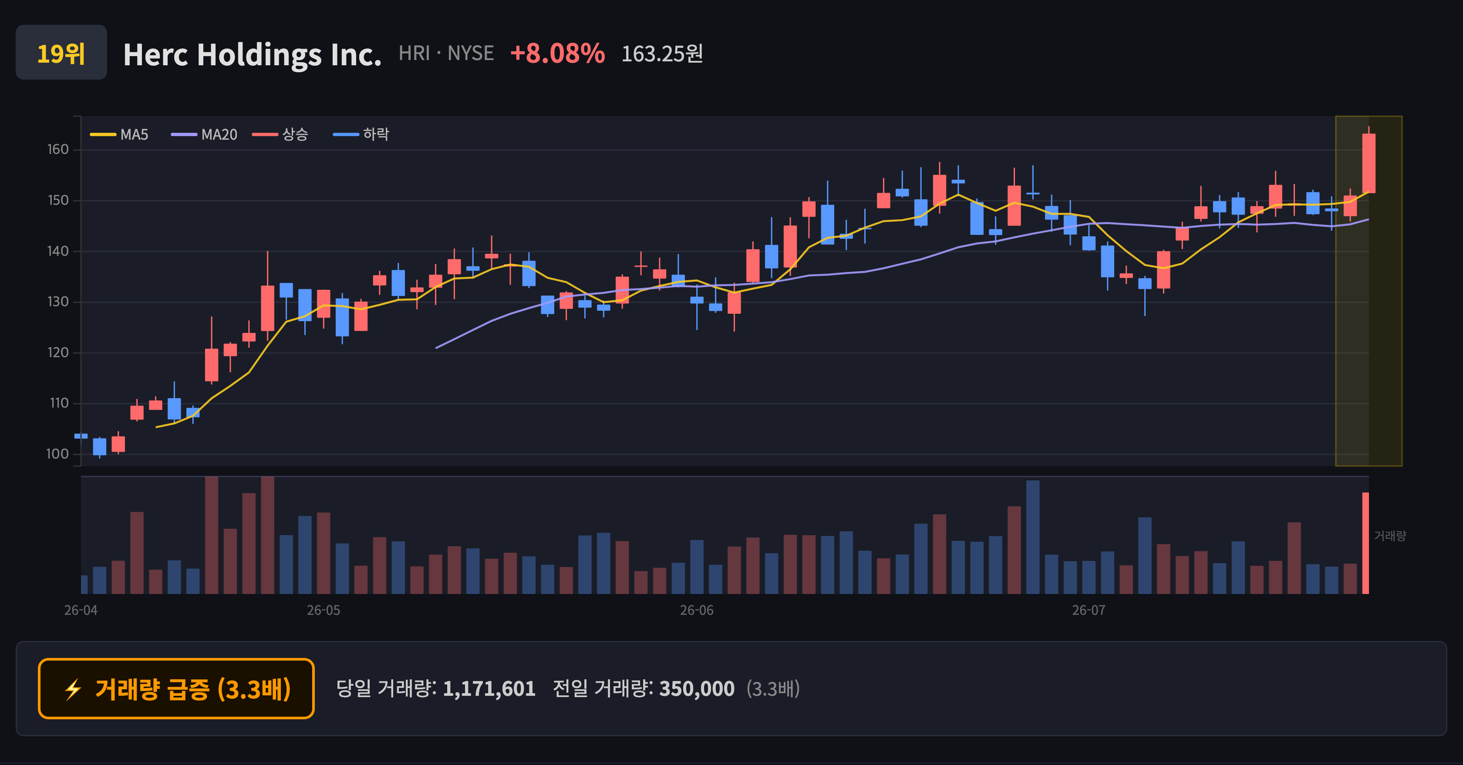Click the lightning bolt icon in badge
The height and width of the screenshot is (765, 1463).
[73, 690]
